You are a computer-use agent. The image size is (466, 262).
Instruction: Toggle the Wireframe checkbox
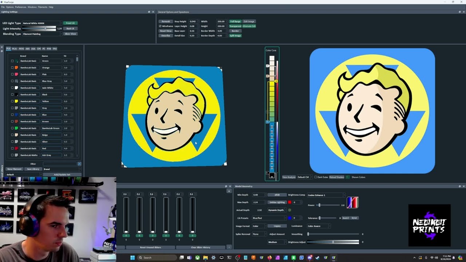tap(160, 26)
